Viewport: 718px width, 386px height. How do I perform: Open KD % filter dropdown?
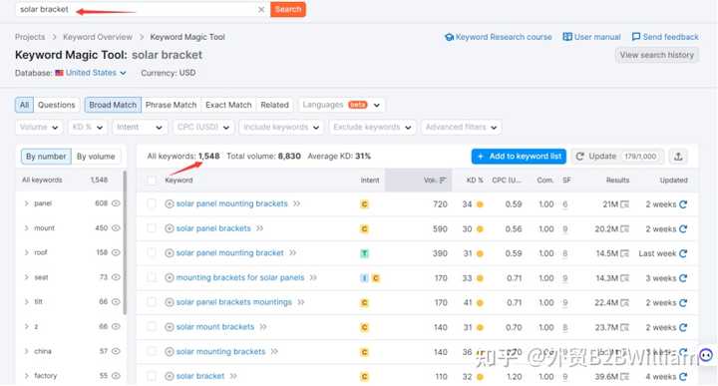pos(87,128)
